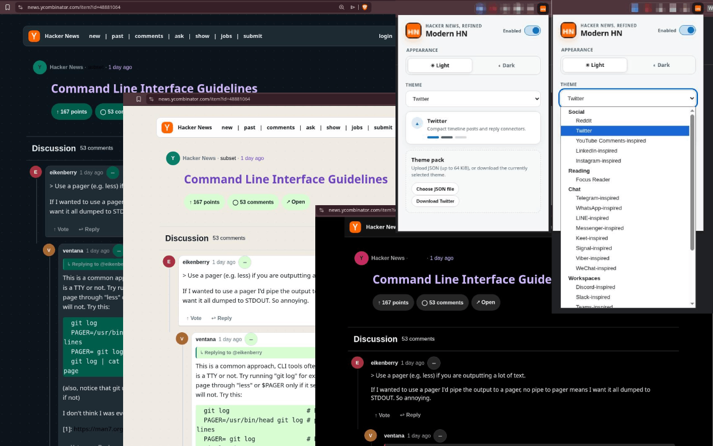Collapse eikenberry's comment in beige window
Screen dimensions: 713x446
245,262
